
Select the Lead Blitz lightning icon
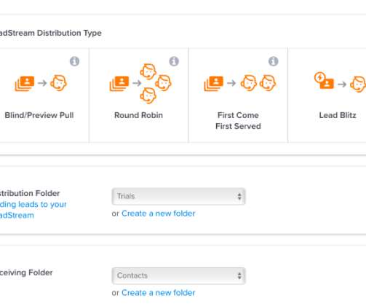coord(320,78)
